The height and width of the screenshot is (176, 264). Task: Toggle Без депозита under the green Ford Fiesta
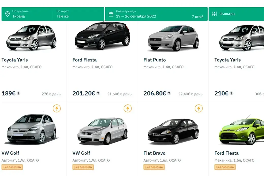225,167
